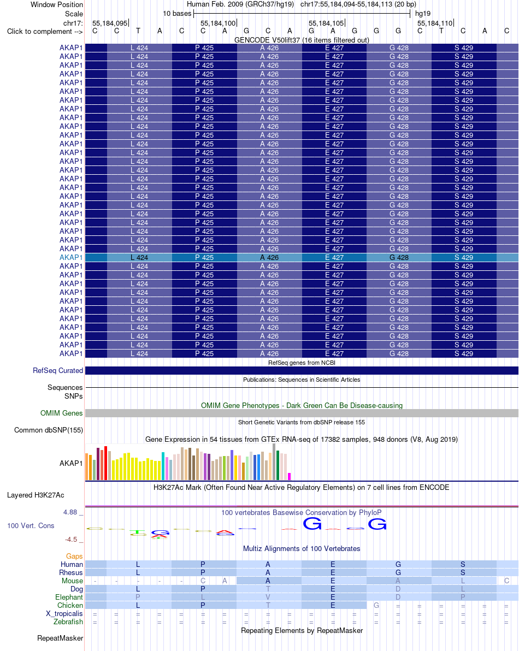519x651 pixels.
Task: Select the Chicken alignment row label
Action: click(x=70, y=605)
